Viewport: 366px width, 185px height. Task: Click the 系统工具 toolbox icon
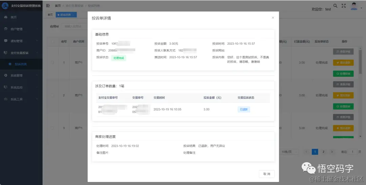[x=6, y=99]
